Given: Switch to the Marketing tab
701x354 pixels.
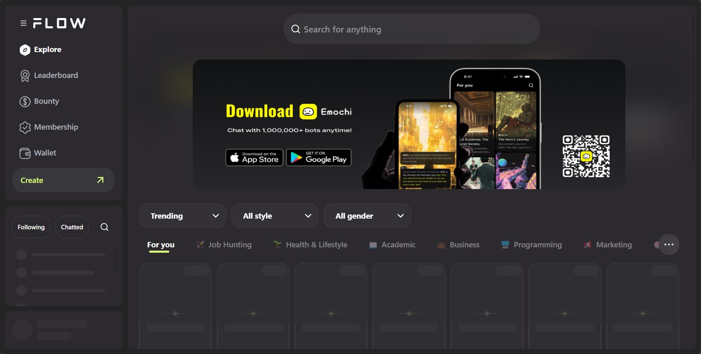Looking at the screenshot, I should pos(608,245).
